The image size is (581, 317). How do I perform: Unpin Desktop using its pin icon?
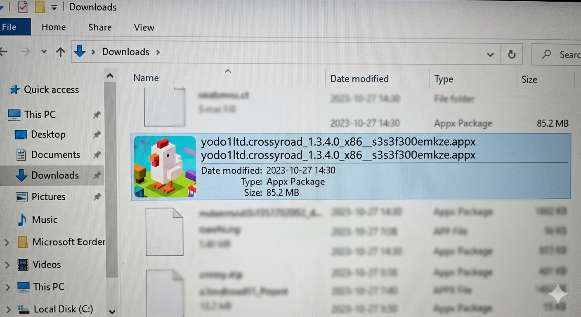click(97, 135)
